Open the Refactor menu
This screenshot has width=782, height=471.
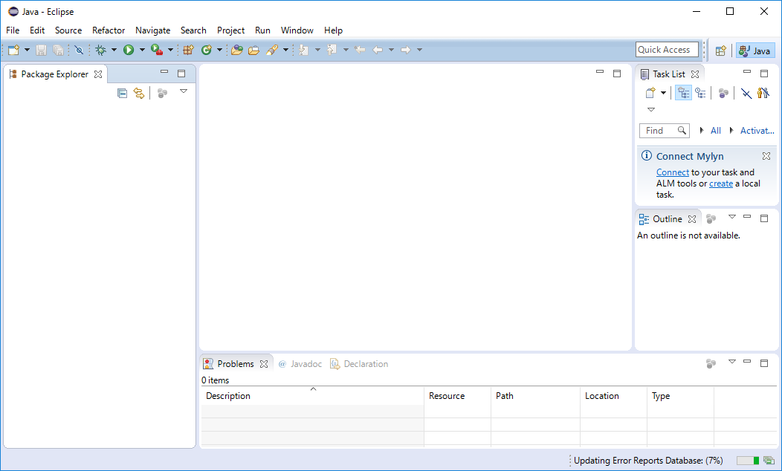(x=109, y=30)
